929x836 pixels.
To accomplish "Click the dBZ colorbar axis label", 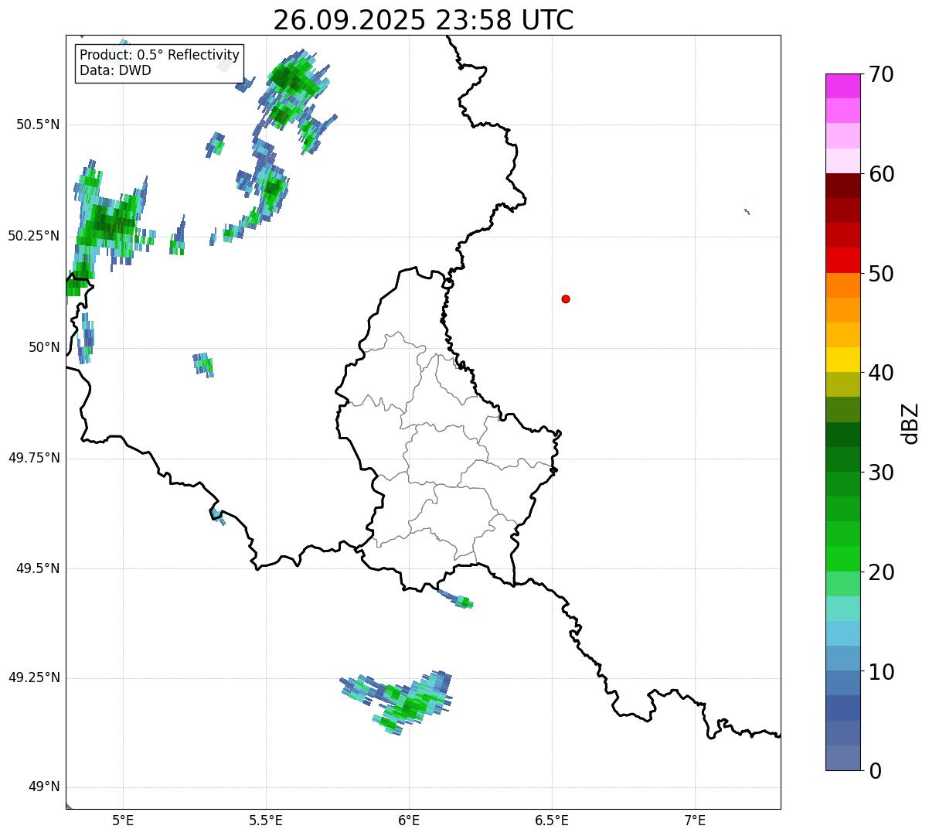I will point(910,423).
